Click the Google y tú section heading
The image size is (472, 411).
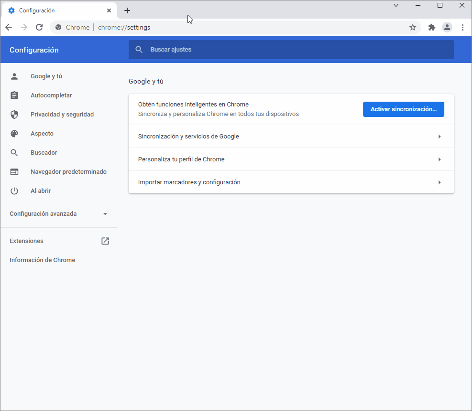tap(146, 82)
